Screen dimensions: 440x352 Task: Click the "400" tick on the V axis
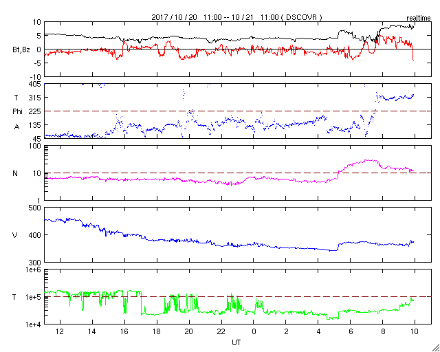35,235
